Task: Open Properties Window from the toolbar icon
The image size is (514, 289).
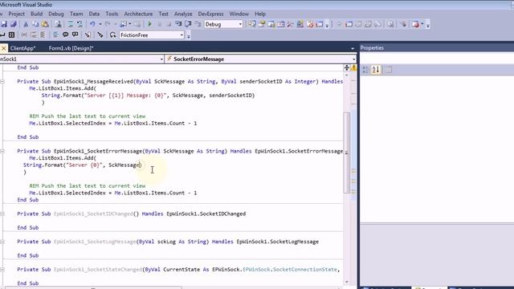Action: click(262, 24)
